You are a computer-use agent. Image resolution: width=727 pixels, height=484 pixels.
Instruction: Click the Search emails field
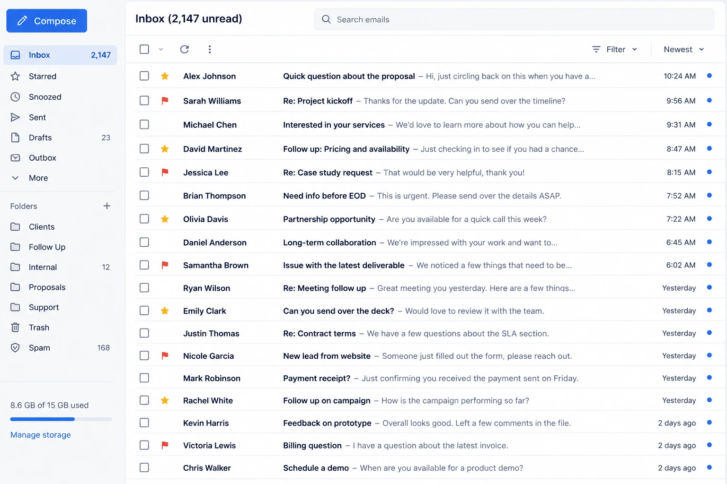(514, 19)
